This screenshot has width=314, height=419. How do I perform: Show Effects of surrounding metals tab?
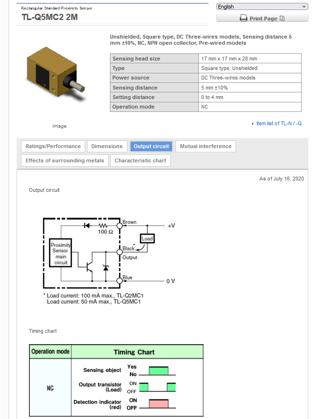65,160
